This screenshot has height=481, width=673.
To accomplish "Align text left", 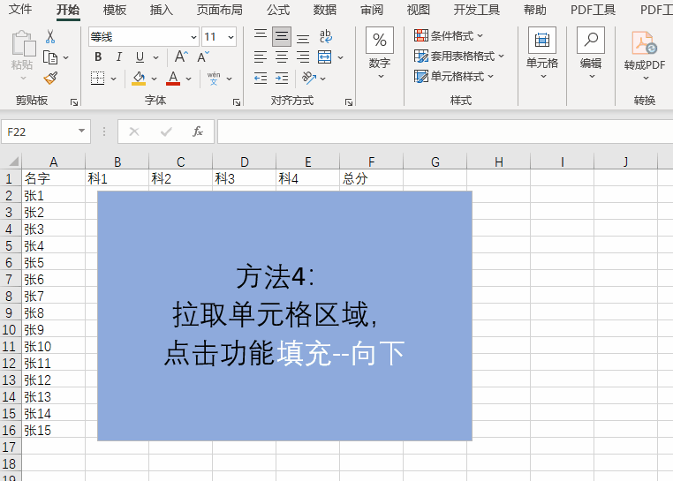I will click(261, 56).
